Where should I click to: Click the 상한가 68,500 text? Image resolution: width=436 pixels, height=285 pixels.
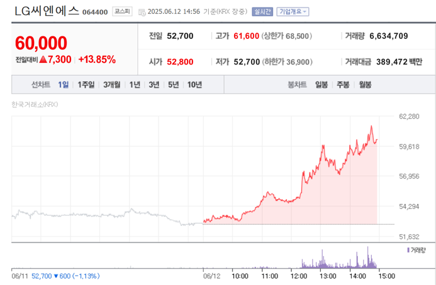click(286, 36)
